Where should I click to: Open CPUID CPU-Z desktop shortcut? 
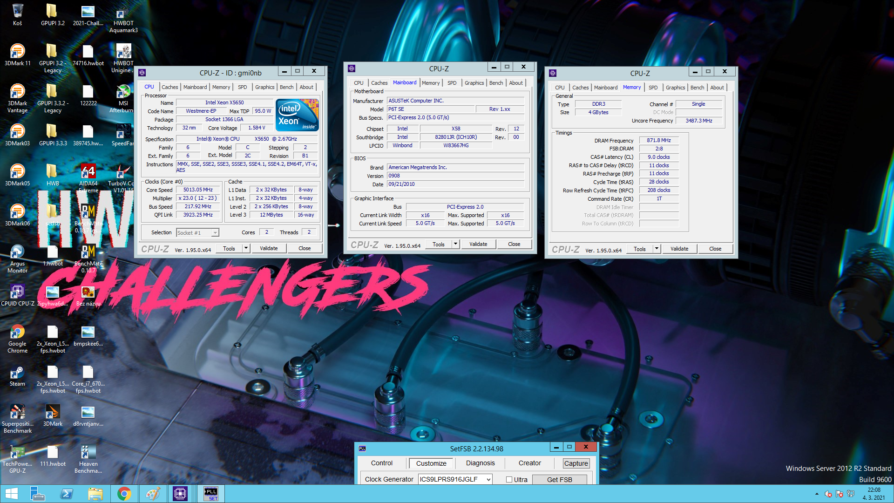17,295
